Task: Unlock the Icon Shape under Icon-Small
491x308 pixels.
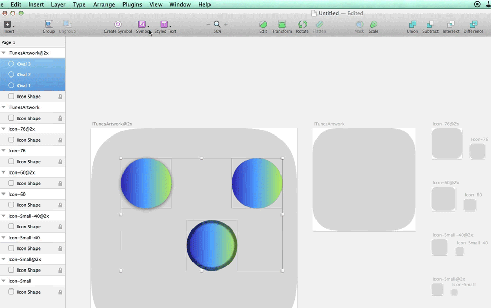Action: pos(60,292)
